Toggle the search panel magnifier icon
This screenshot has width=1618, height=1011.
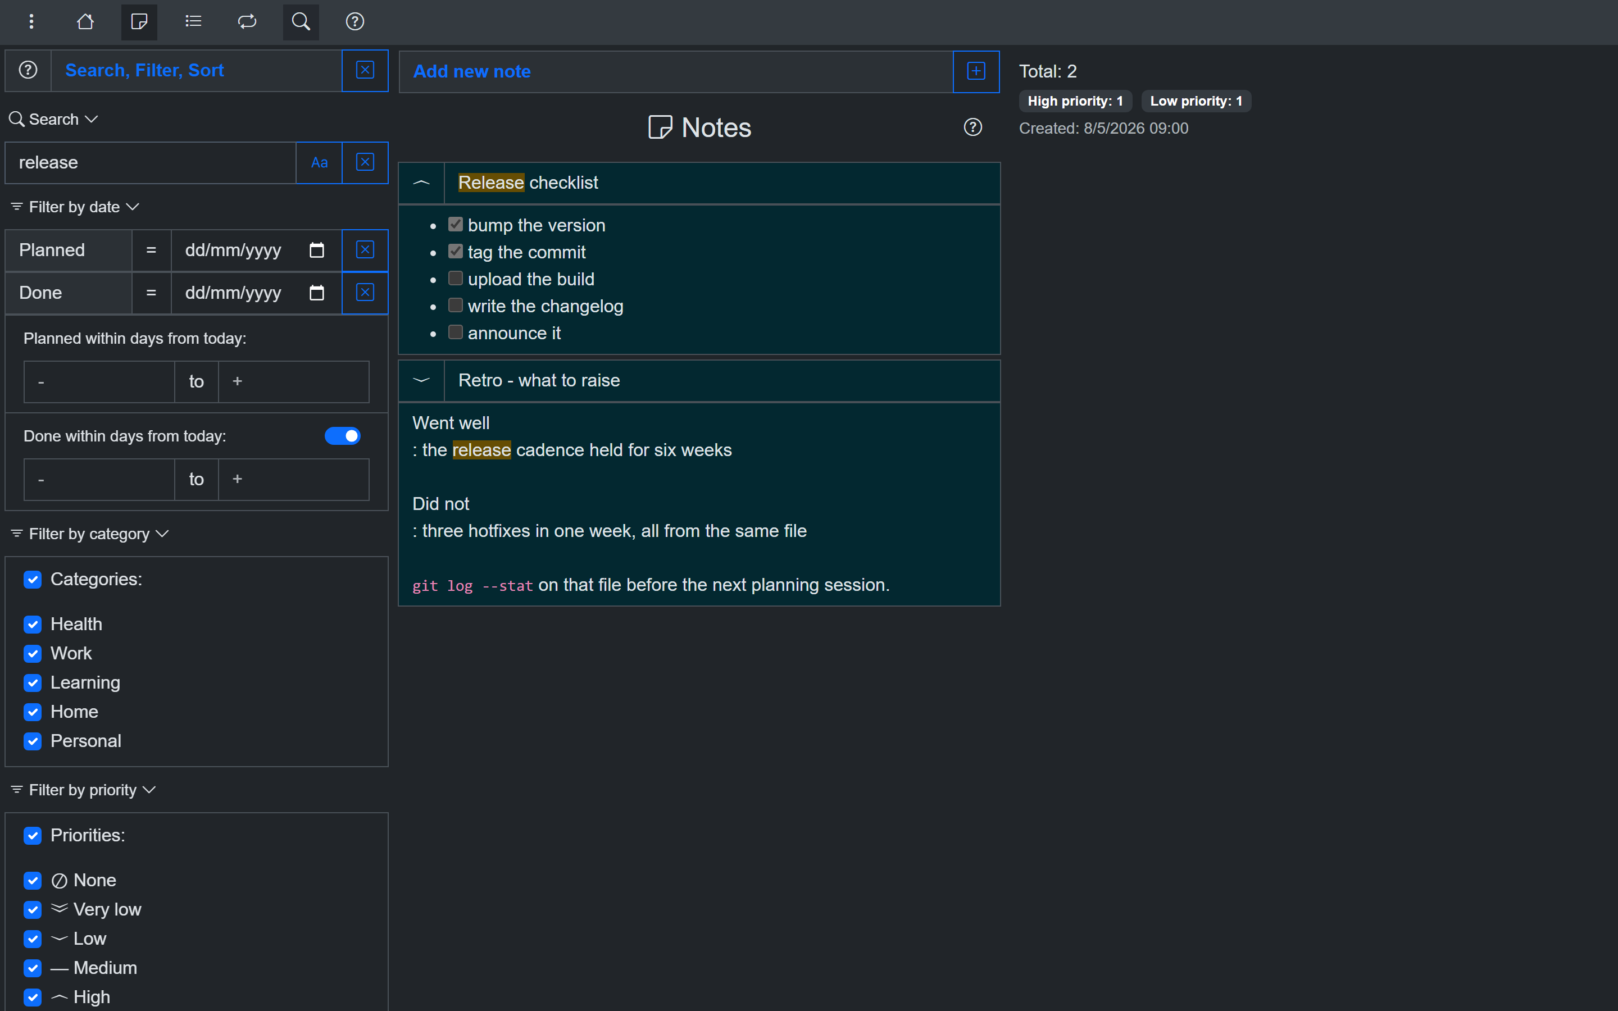click(301, 21)
